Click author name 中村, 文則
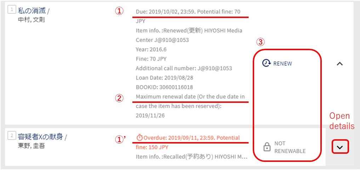360x170 pixels. [x=31, y=20]
